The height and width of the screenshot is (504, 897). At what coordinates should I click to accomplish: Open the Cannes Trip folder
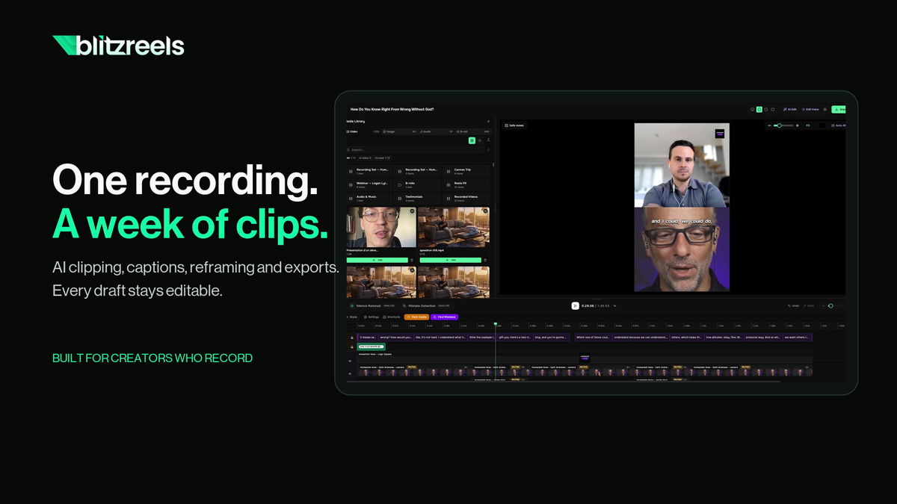coord(466,172)
